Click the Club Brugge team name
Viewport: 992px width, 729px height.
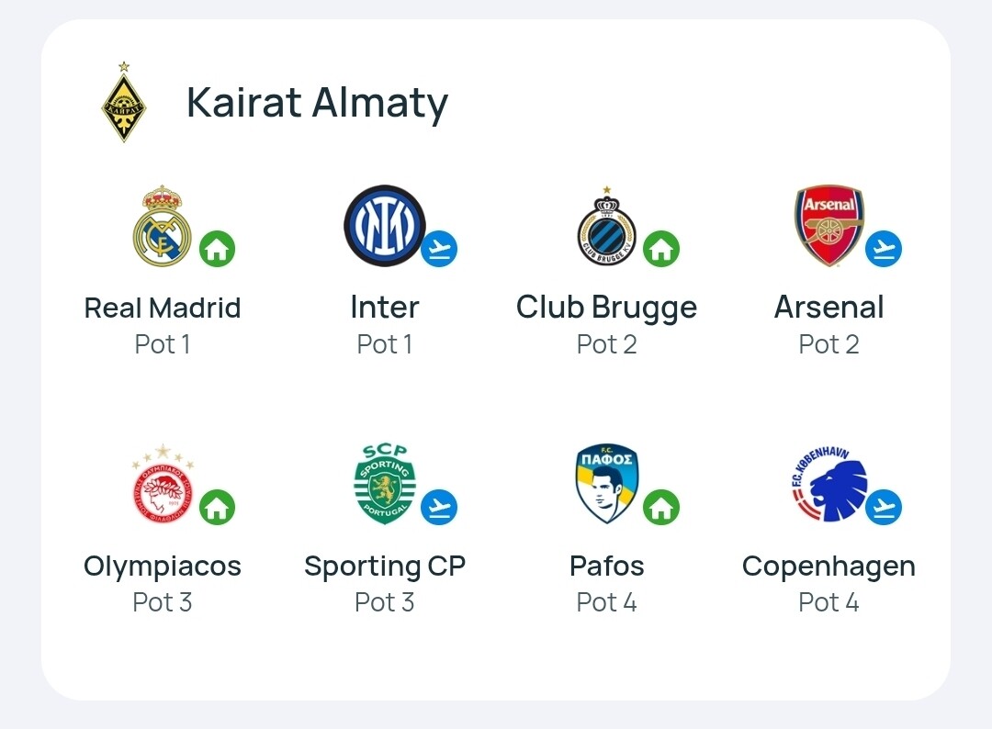click(x=606, y=308)
